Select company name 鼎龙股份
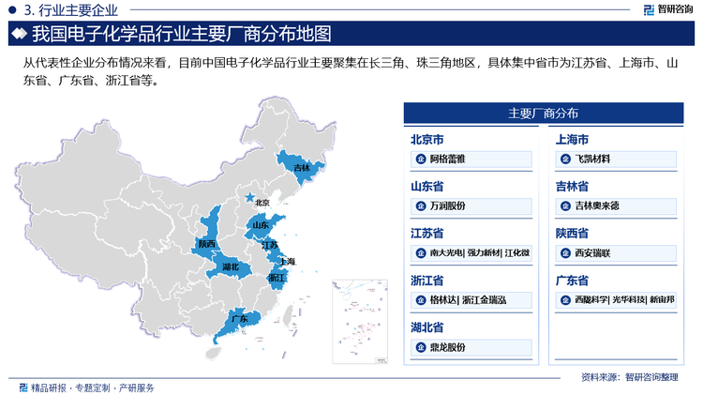Image resolution: width=703 pixels, height=395 pixels. 447,347
